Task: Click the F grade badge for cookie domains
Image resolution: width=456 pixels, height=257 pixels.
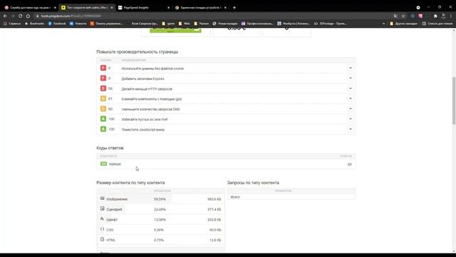Action: coord(103,68)
